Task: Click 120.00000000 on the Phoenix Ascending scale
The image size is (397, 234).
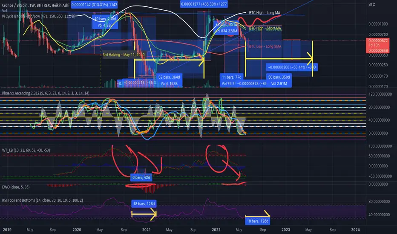Action: tap(380, 94)
